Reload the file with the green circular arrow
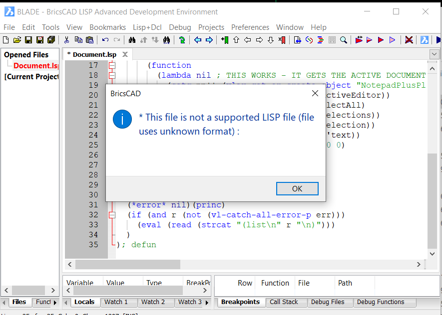442x315 pixels. [x=182, y=40]
